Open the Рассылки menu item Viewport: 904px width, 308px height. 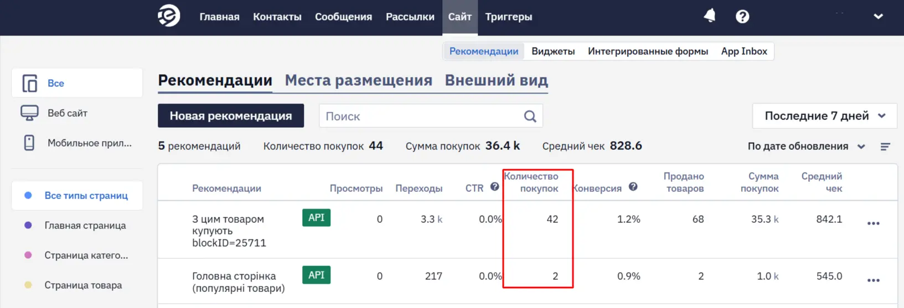(x=410, y=17)
